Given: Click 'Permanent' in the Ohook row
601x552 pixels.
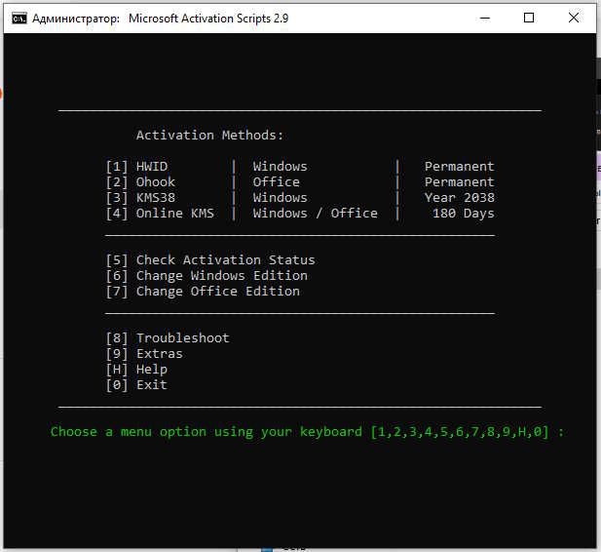Looking at the screenshot, I should (x=459, y=182).
